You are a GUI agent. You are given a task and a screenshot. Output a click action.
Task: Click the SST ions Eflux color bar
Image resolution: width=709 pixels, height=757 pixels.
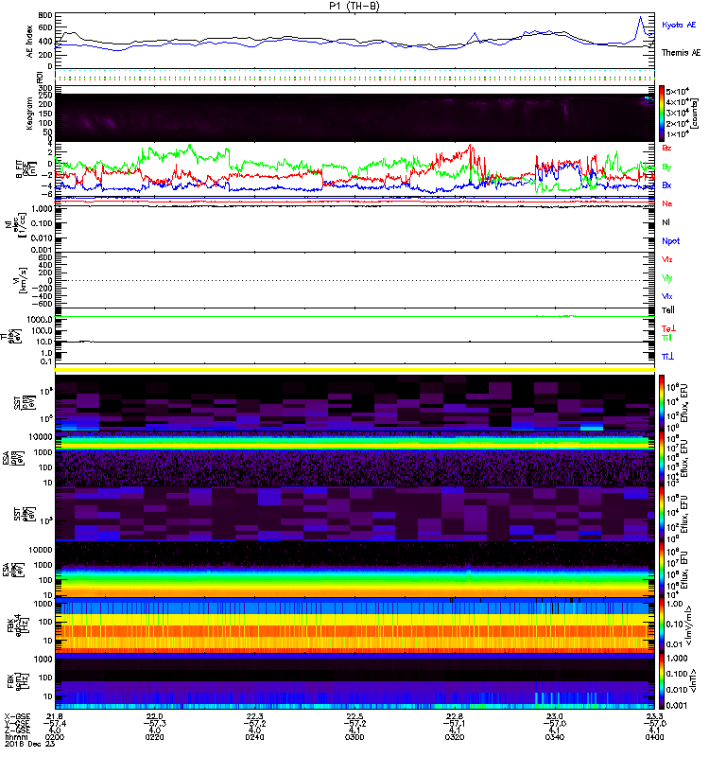[x=662, y=402]
